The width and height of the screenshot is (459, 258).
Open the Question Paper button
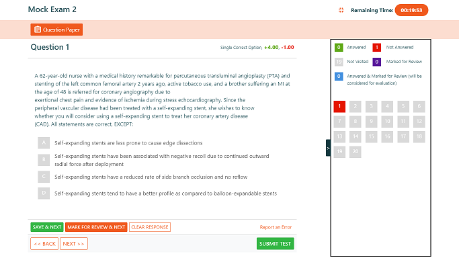(56, 30)
